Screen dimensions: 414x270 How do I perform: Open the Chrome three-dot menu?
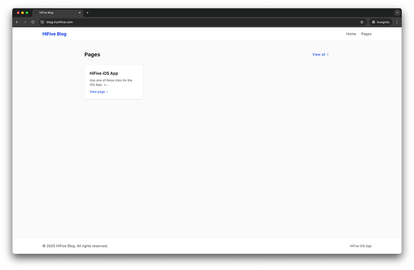[397, 22]
